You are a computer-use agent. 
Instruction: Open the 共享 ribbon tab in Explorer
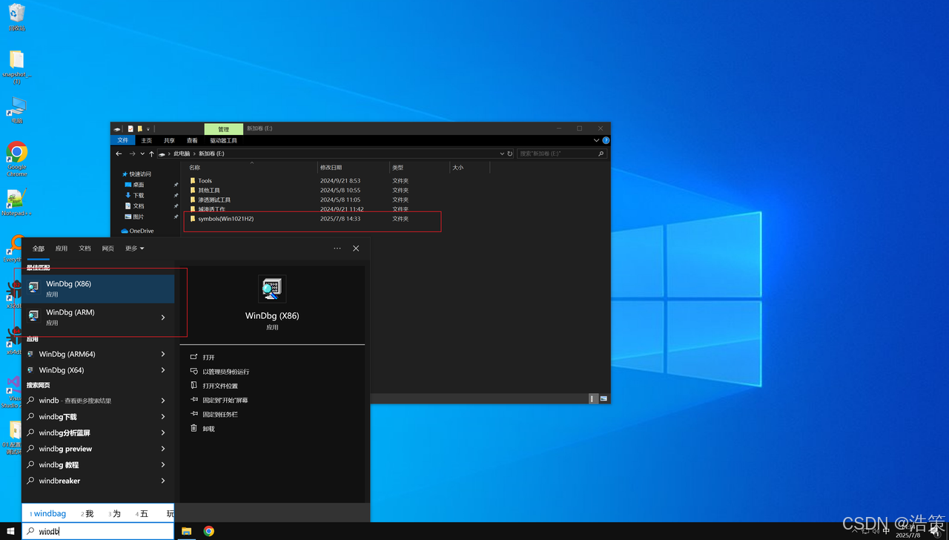[x=170, y=140]
